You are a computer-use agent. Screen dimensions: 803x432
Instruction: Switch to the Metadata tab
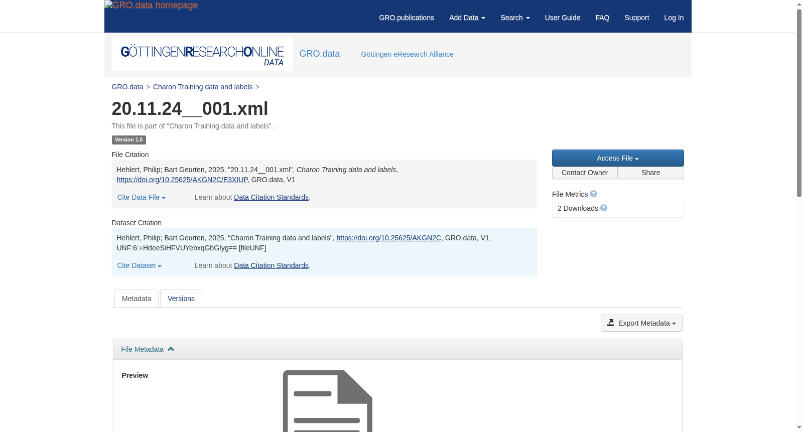137,299
